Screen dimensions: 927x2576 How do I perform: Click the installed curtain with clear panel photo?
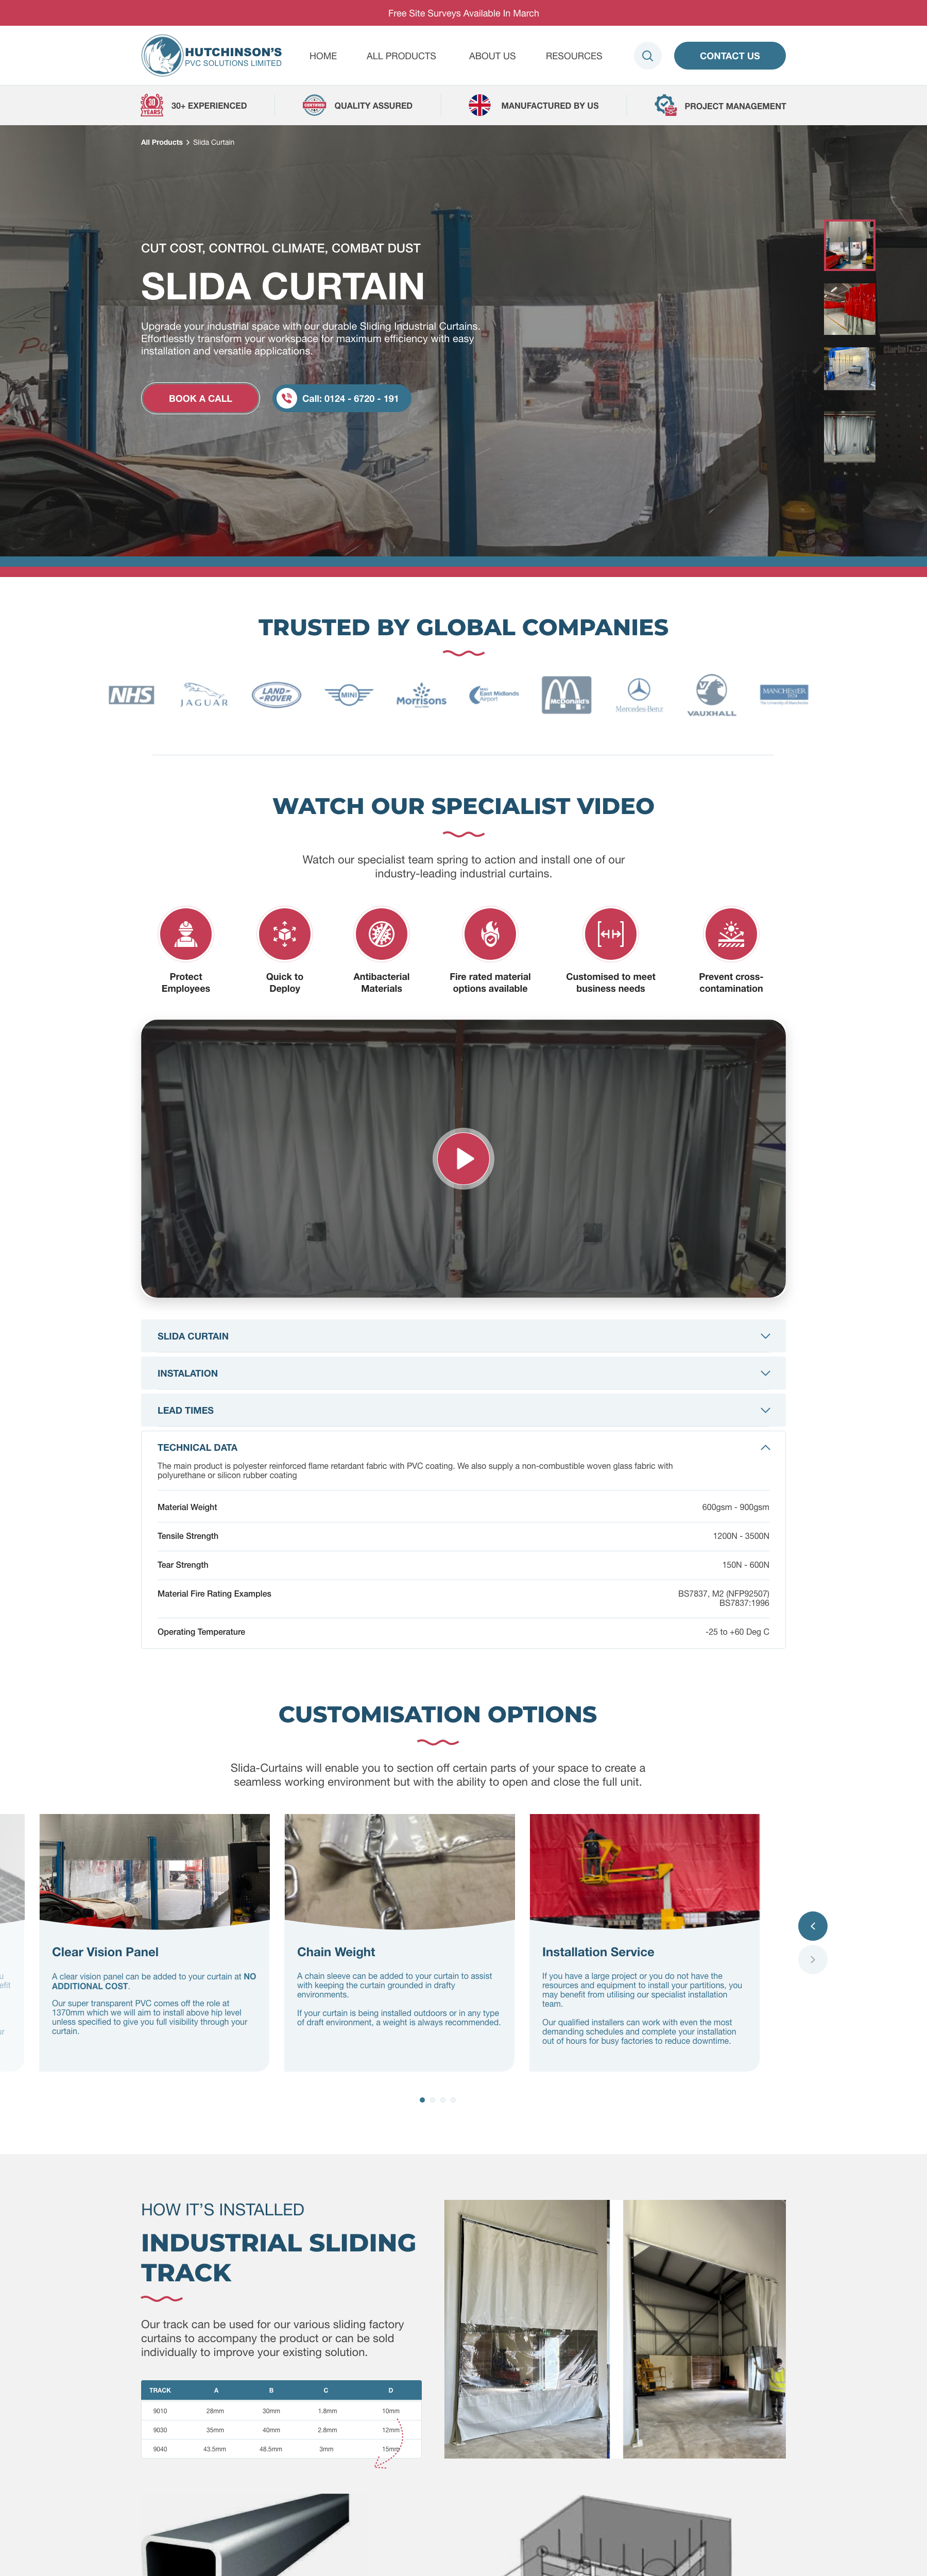coord(527,2329)
